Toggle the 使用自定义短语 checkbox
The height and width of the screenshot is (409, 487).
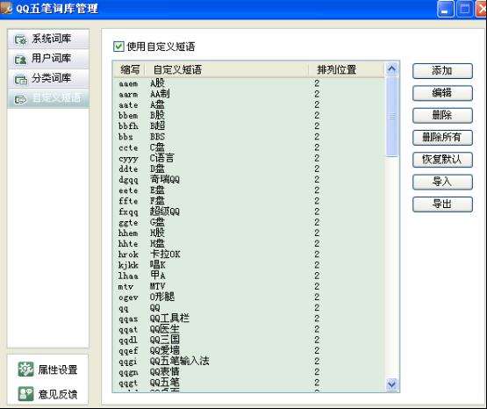118,47
